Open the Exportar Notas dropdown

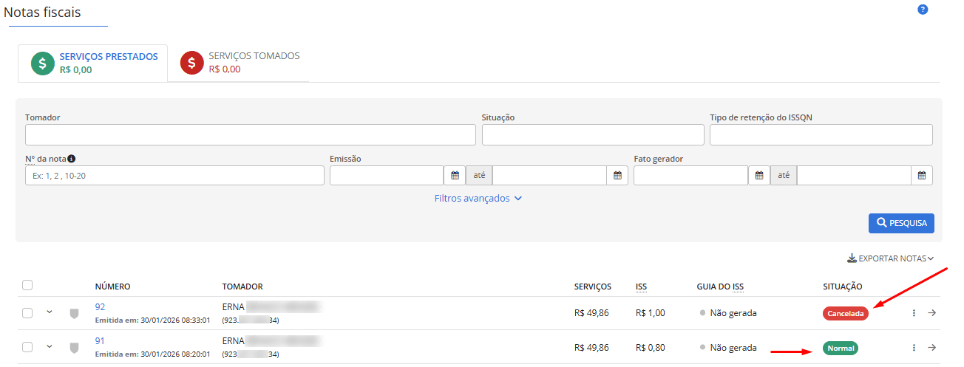pyautogui.click(x=890, y=258)
